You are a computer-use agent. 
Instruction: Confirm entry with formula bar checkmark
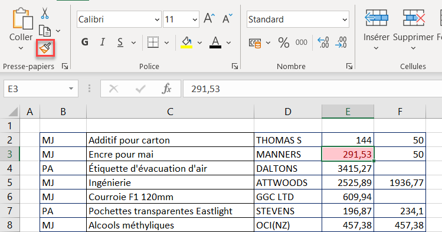click(140, 89)
